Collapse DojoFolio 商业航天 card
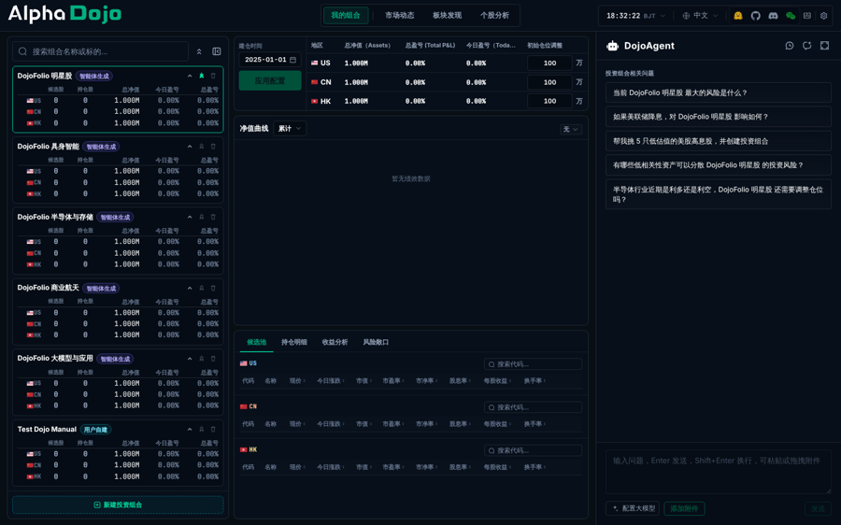Screen dimensions: 841x525 click(190, 288)
